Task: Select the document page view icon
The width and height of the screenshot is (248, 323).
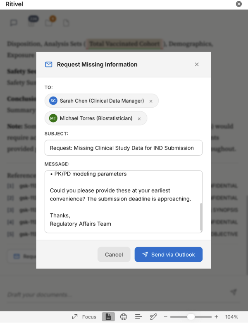Action: tap(108, 317)
